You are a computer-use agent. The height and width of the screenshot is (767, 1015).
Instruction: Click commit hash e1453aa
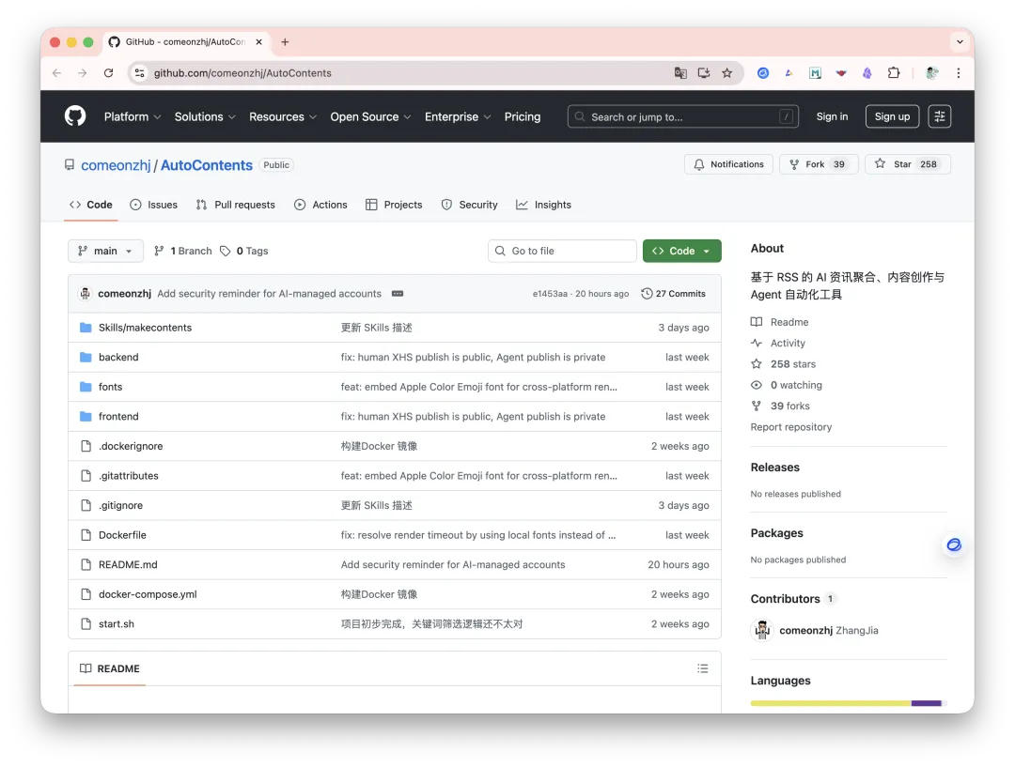tap(550, 294)
